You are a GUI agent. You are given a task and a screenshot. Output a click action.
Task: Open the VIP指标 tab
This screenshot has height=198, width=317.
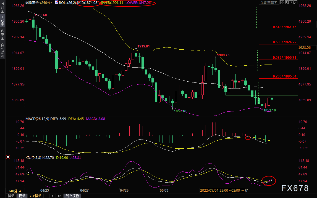pos(35,196)
